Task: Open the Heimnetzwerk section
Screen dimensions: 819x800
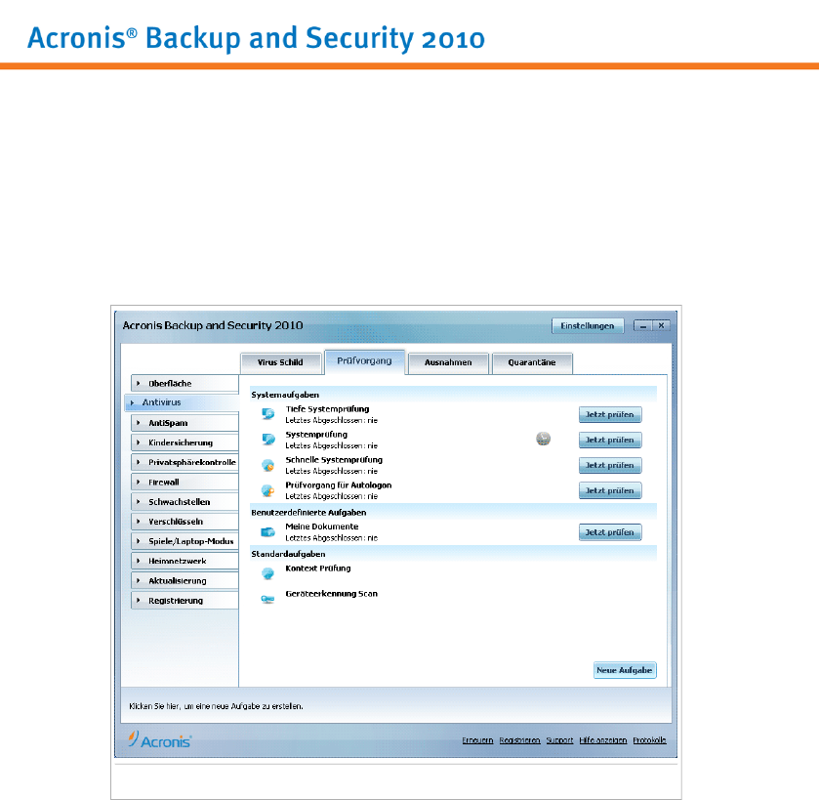Action: tap(184, 561)
